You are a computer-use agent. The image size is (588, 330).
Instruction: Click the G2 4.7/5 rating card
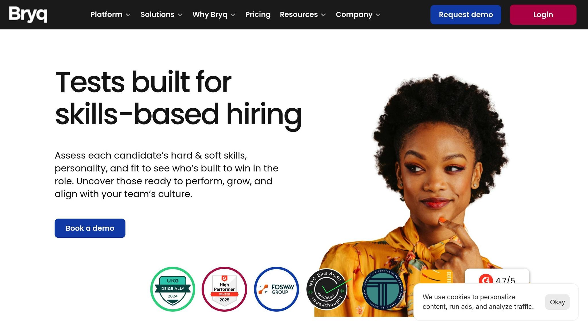point(497,277)
